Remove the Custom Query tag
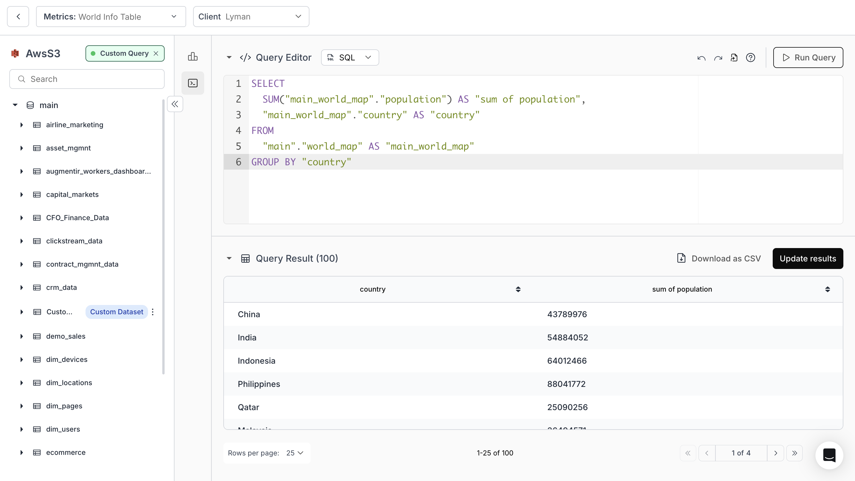Image resolution: width=855 pixels, height=481 pixels. (156, 53)
